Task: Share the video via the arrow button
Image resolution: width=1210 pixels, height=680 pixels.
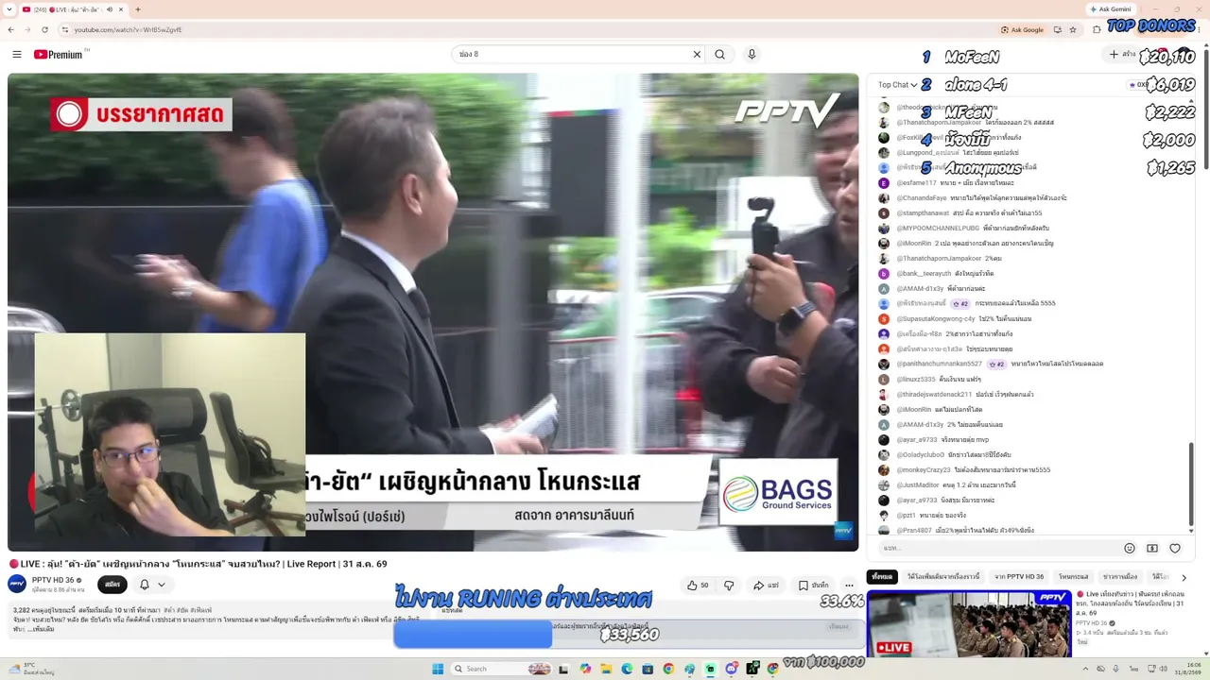Action: pos(766,586)
